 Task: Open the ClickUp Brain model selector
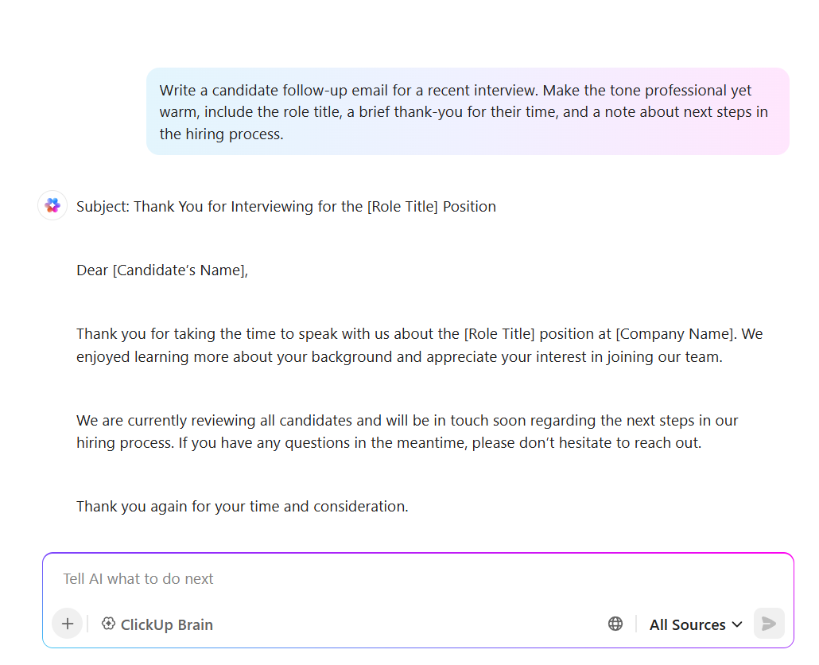click(x=157, y=624)
